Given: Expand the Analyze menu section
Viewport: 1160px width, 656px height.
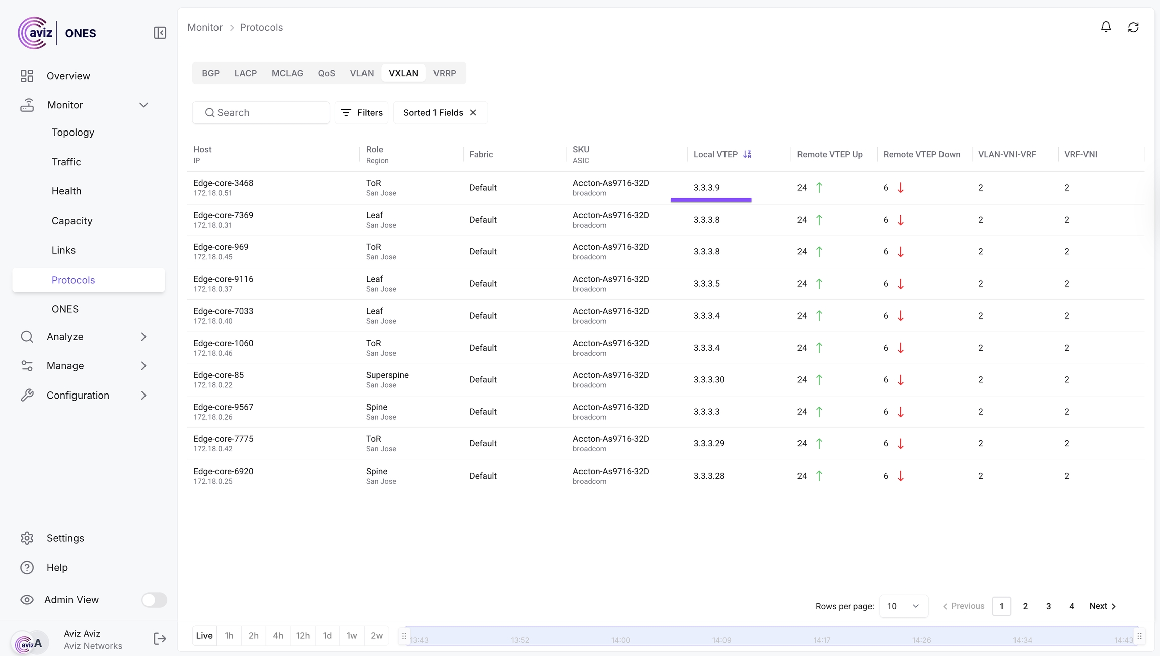Looking at the screenshot, I should click(x=143, y=337).
